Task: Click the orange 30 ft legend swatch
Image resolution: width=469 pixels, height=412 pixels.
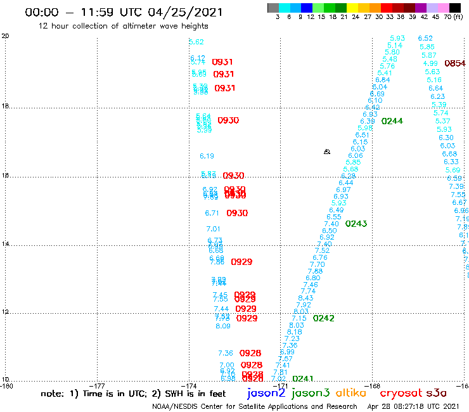Action: [x=375, y=8]
